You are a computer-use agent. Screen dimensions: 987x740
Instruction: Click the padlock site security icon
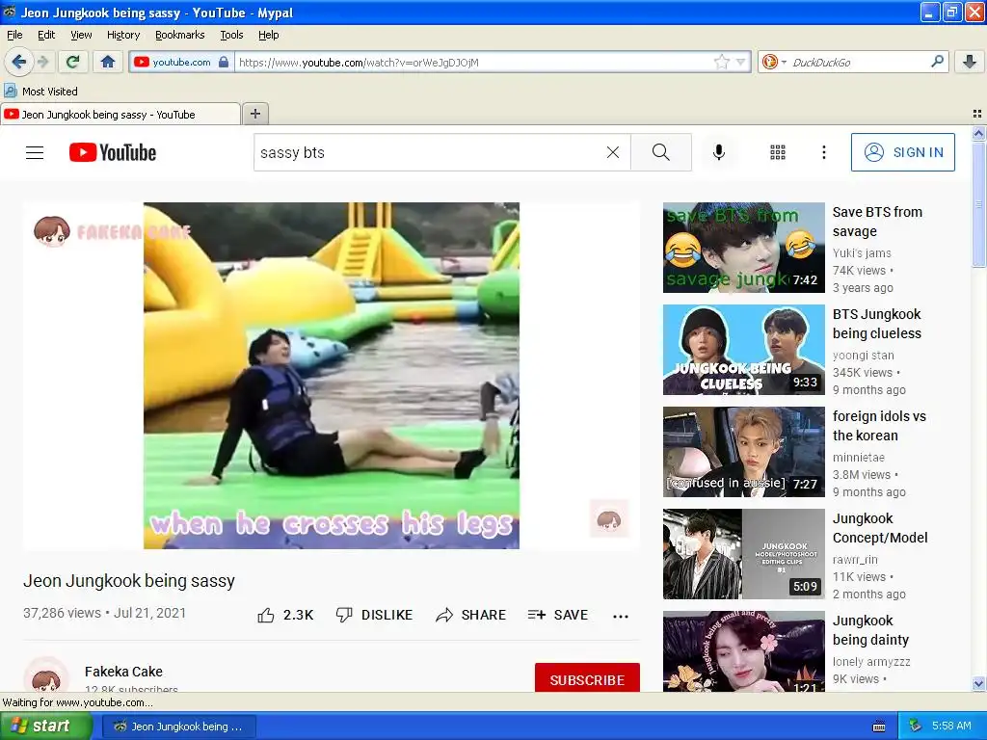pyautogui.click(x=224, y=62)
